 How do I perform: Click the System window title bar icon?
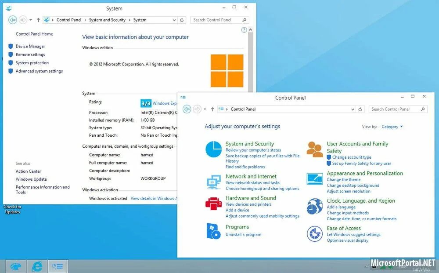pyautogui.click(x=9, y=8)
